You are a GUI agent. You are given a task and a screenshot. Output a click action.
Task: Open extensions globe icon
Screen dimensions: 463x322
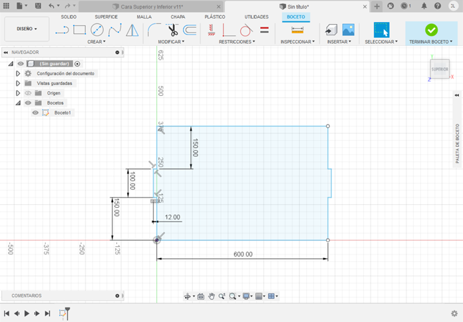point(390,6)
